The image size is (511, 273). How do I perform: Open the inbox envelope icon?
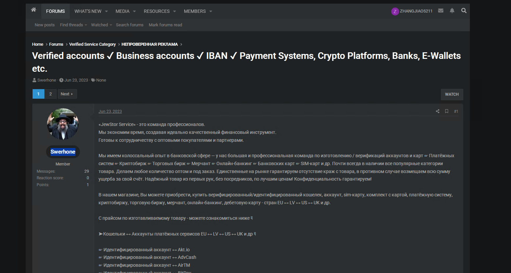441,11
